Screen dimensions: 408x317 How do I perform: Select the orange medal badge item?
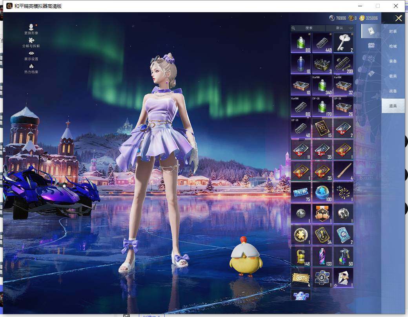tap(322, 214)
